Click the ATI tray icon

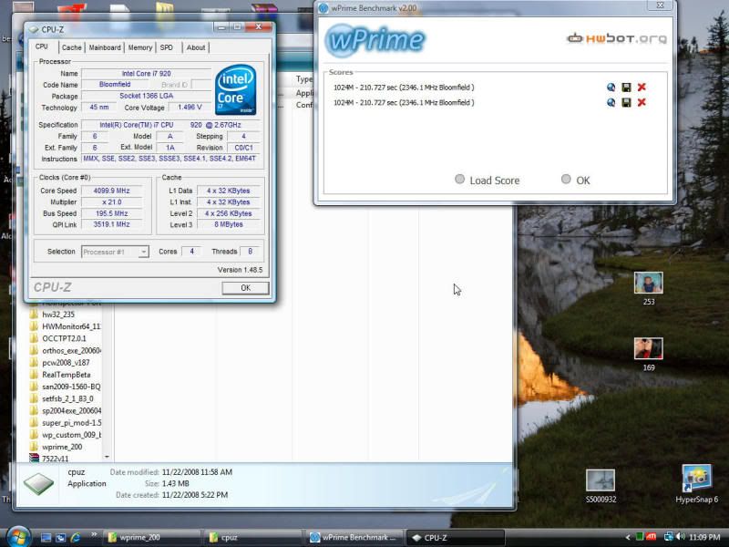point(652,537)
